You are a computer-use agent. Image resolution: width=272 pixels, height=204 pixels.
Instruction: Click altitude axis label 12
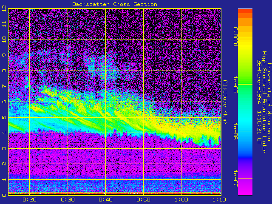point(4,8)
